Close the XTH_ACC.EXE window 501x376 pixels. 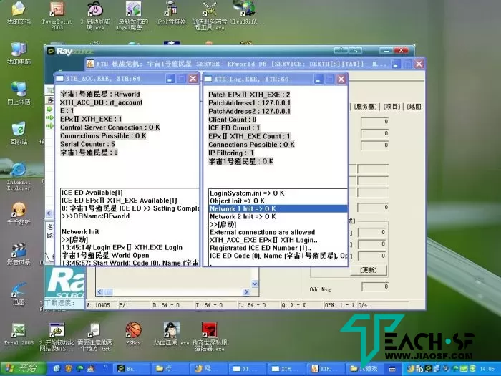(193, 79)
